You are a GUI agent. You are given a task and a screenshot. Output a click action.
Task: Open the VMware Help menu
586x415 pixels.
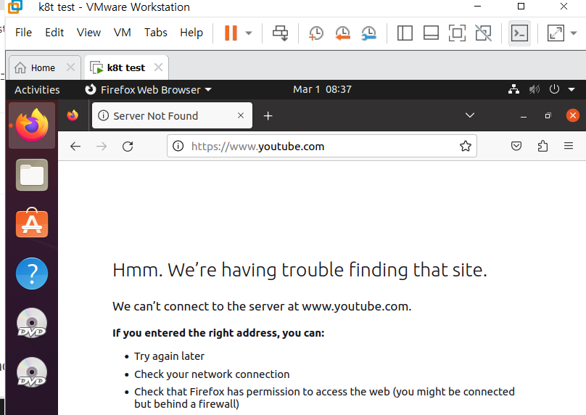pyautogui.click(x=191, y=33)
